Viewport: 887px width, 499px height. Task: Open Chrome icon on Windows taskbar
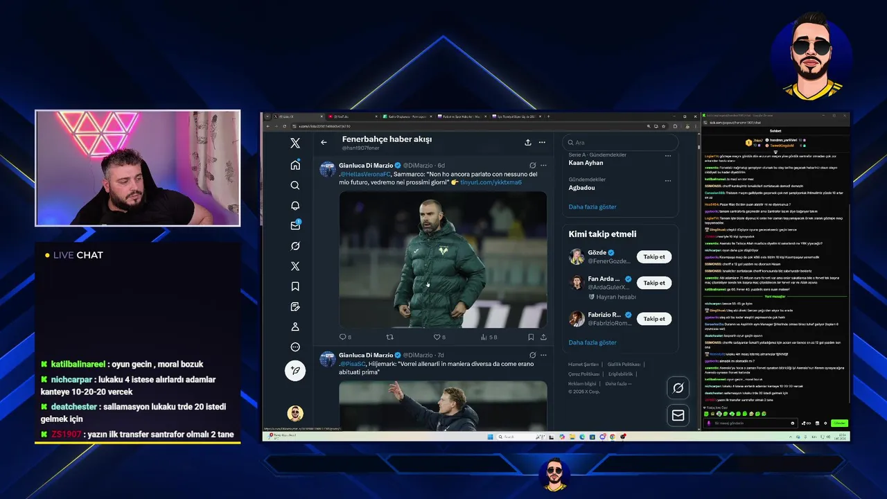coord(613,437)
